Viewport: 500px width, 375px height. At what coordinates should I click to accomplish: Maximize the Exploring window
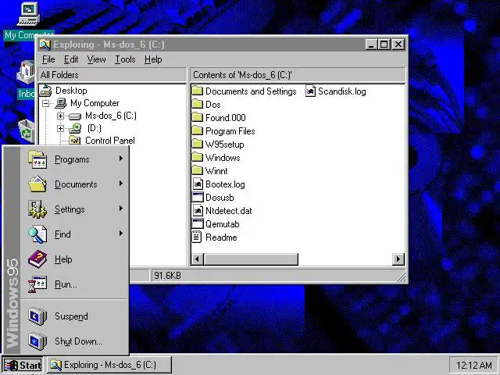pyautogui.click(x=384, y=45)
